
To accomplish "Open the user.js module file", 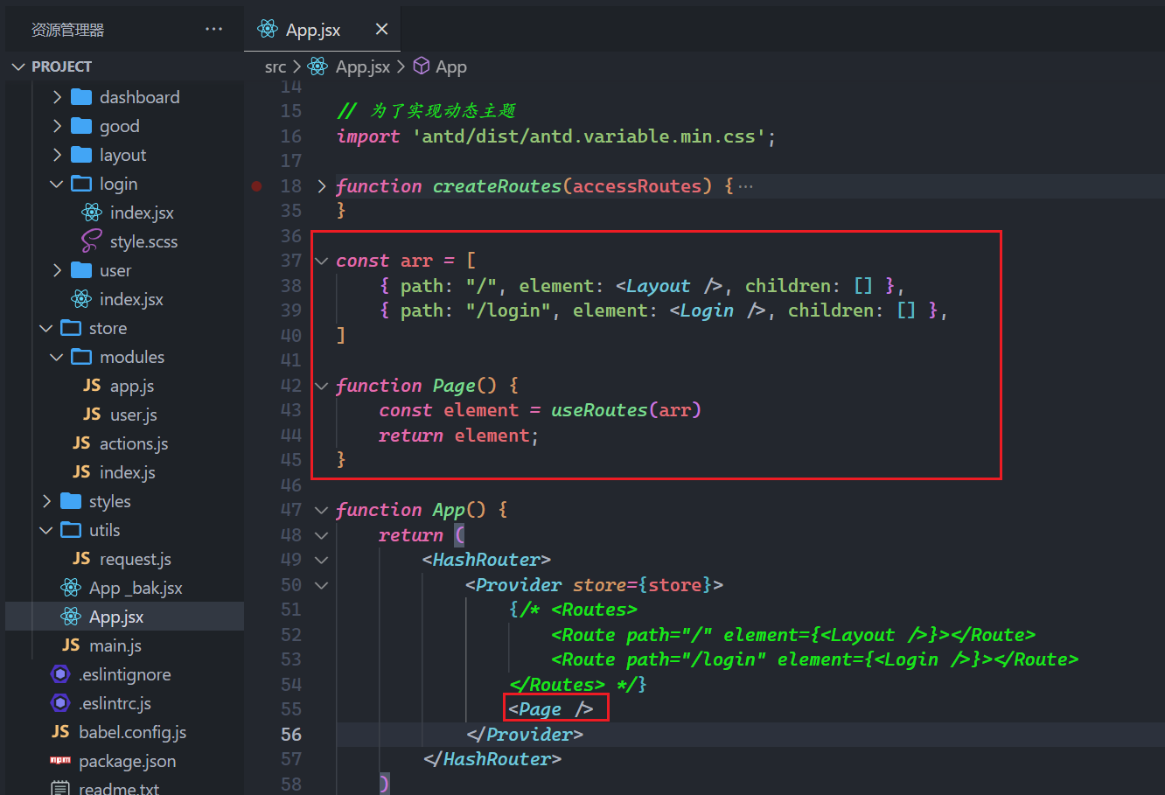I will click(124, 415).
